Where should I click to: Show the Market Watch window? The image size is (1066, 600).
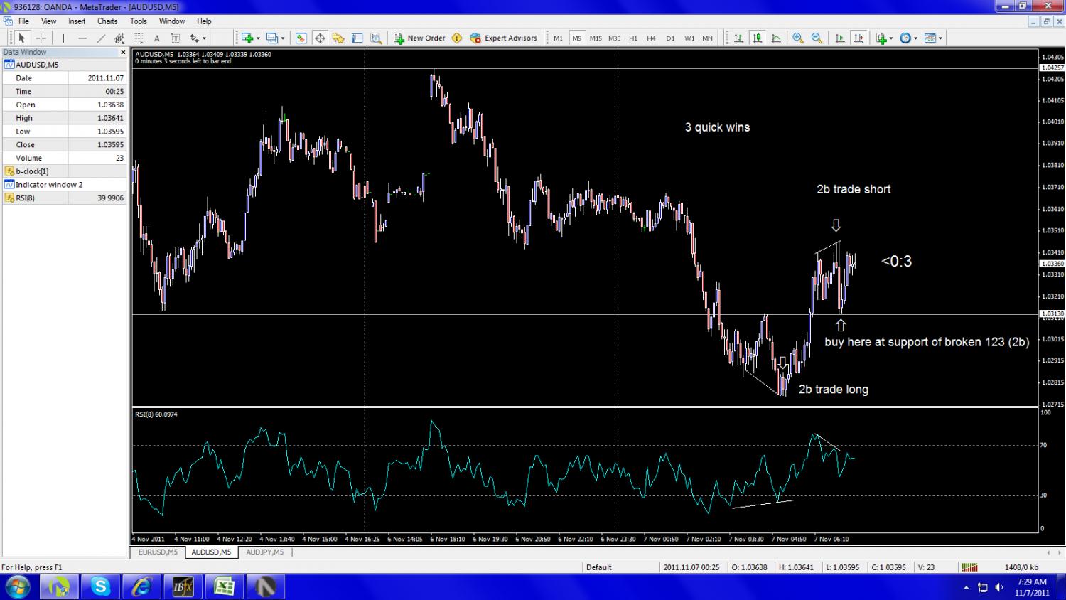click(301, 38)
